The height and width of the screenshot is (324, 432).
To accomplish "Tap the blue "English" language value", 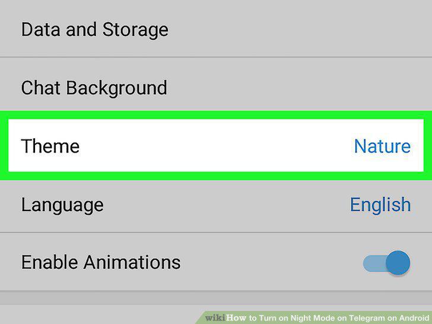I will [x=380, y=205].
